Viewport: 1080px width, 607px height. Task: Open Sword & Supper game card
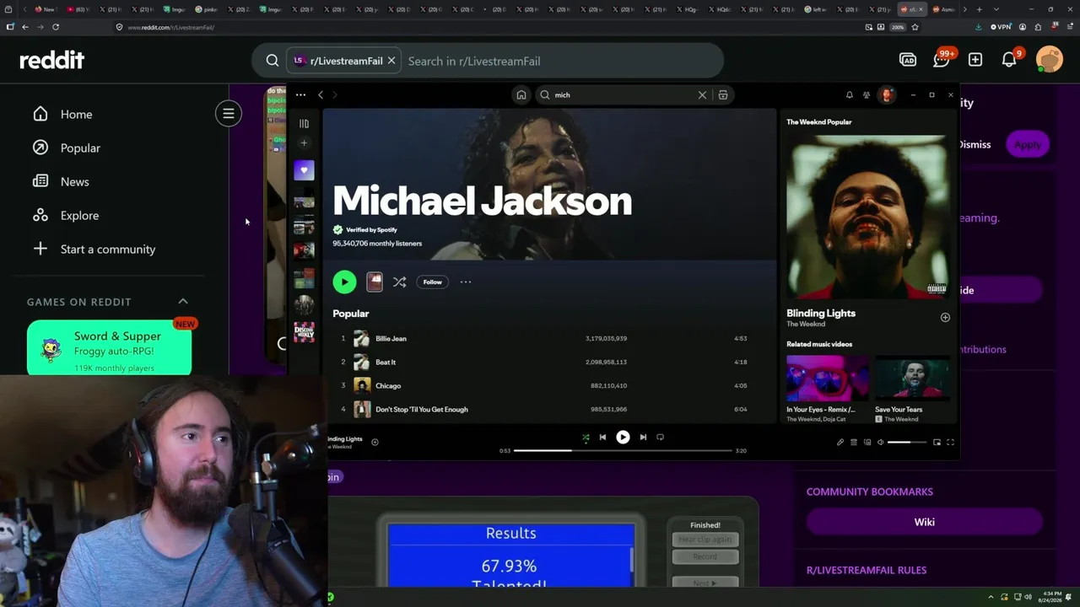click(109, 347)
